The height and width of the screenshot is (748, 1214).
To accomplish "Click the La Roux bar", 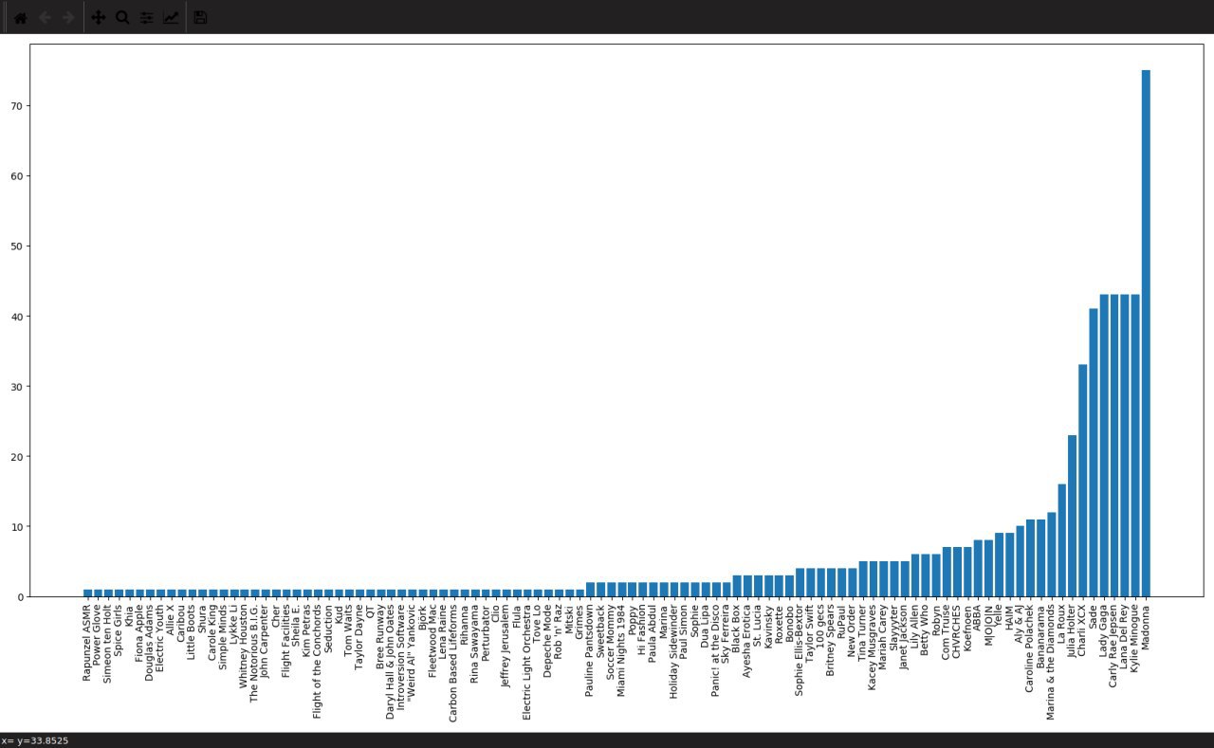I will pos(1062,540).
